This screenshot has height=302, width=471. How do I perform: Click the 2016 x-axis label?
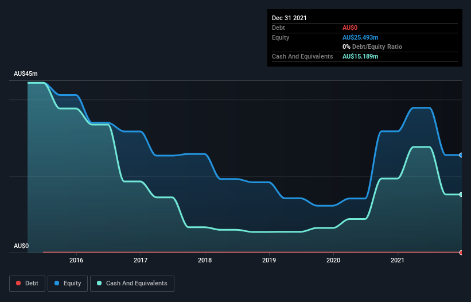76,260
